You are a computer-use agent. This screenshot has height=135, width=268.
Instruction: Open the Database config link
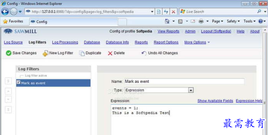coord(92,42)
